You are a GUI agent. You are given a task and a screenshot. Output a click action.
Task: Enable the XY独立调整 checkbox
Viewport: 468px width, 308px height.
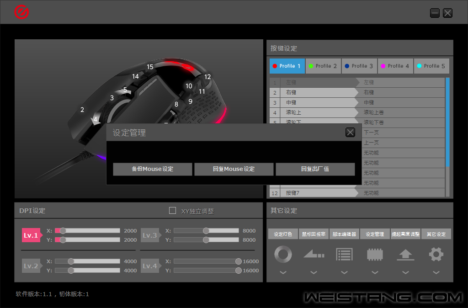click(x=172, y=211)
